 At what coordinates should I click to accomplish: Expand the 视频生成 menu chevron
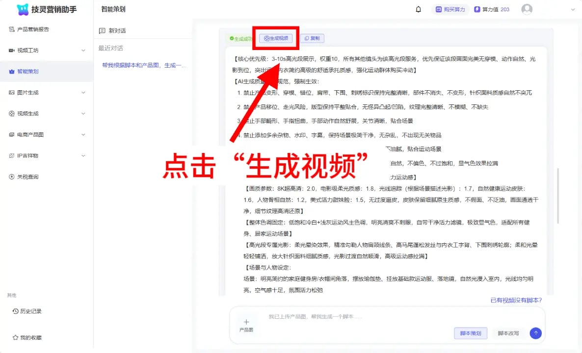click(83, 113)
